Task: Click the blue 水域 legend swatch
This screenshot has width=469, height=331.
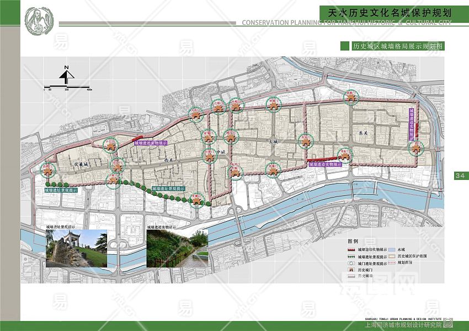Action: 392,249
